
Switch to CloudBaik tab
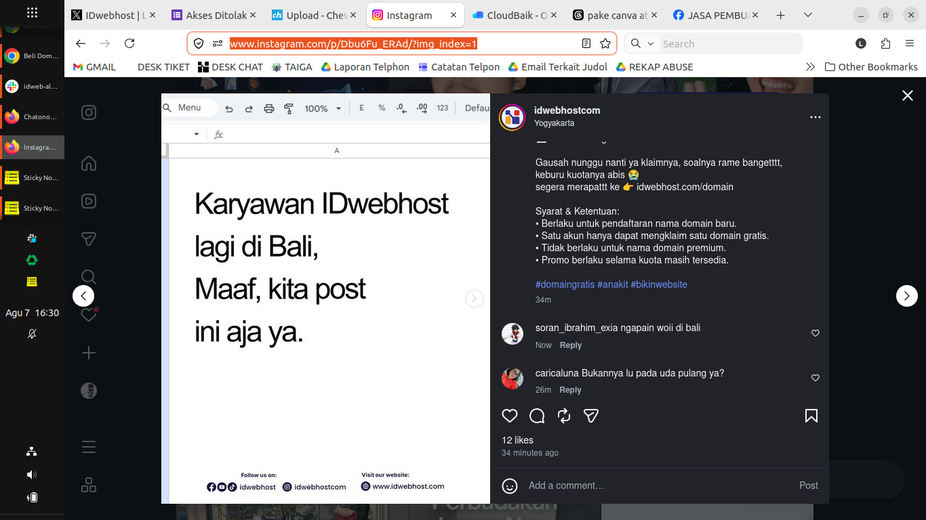click(x=513, y=15)
